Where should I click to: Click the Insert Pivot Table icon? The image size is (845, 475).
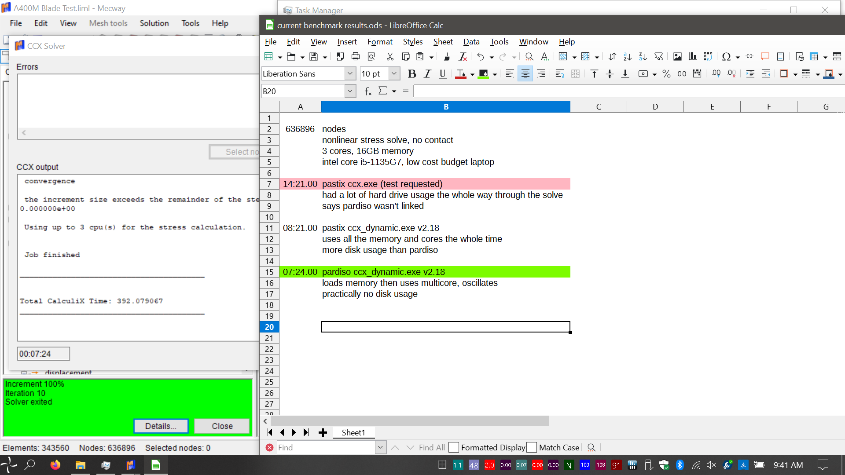pos(708,56)
